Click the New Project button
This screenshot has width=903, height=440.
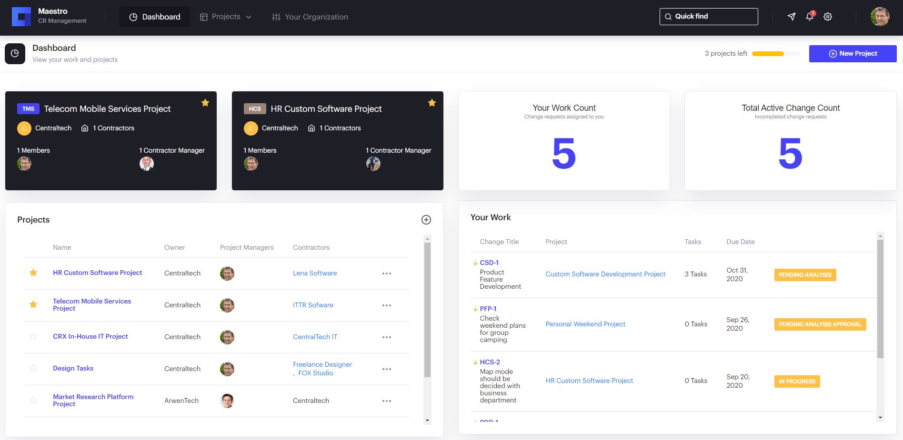click(x=853, y=54)
